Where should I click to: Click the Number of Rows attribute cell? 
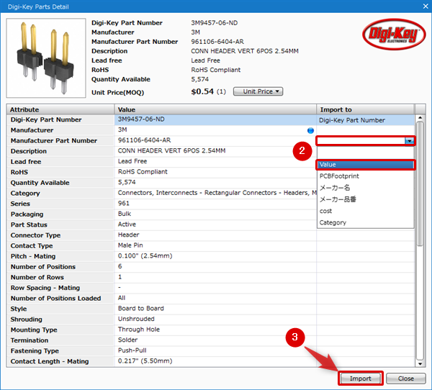click(60, 277)
